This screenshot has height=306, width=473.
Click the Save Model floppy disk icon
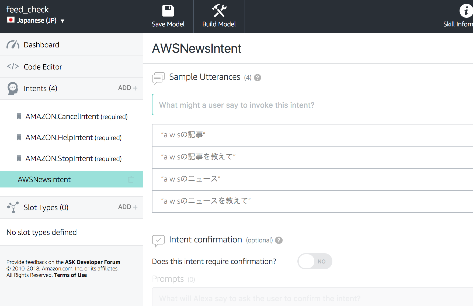point(168,11)
